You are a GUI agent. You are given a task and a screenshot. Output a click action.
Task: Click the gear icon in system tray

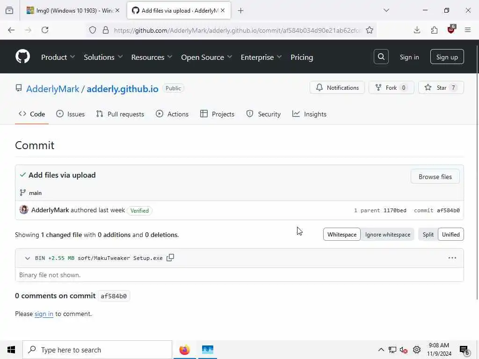coord(417,350)
